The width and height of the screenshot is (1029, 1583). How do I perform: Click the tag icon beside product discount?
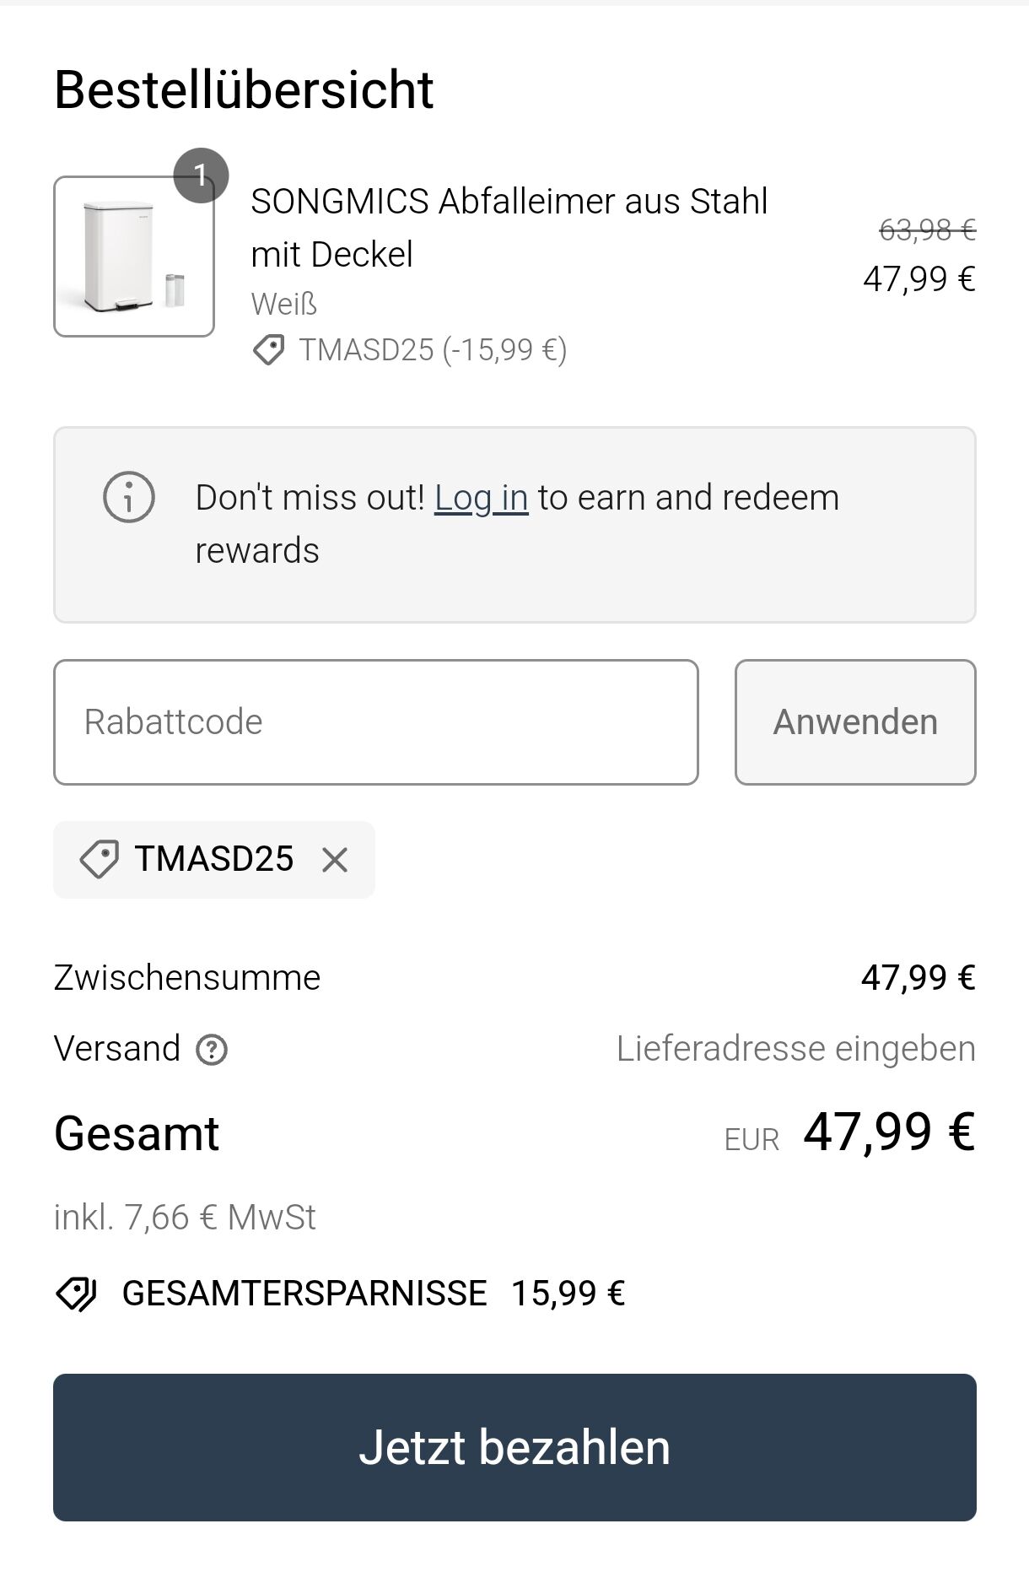(269, 349)
